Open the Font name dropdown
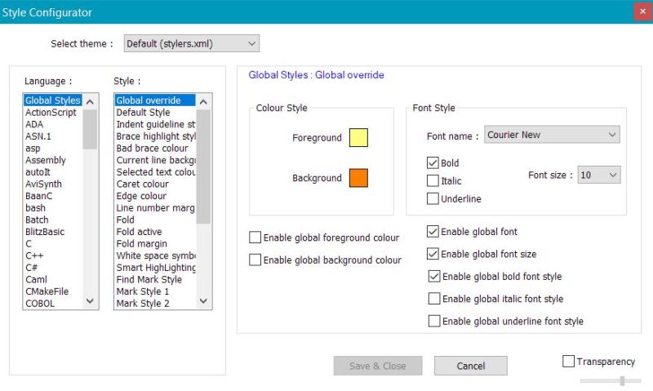The image size is (653, 391). pyautogui.click(x=552, y=135)
